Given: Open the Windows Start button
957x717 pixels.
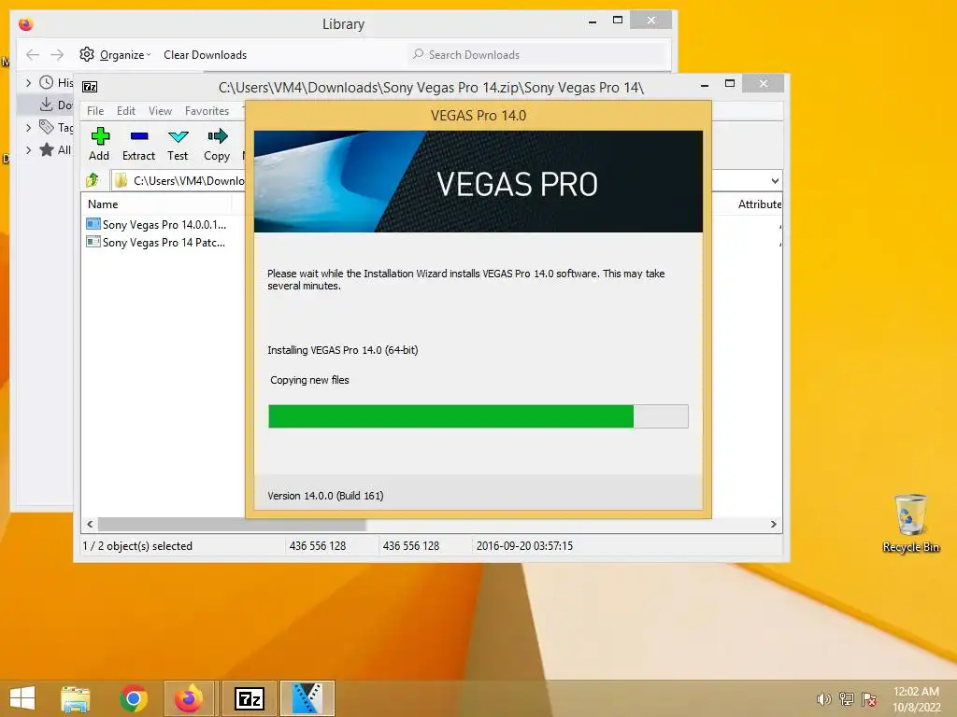Looking at the screenshot, I should 22,698.
